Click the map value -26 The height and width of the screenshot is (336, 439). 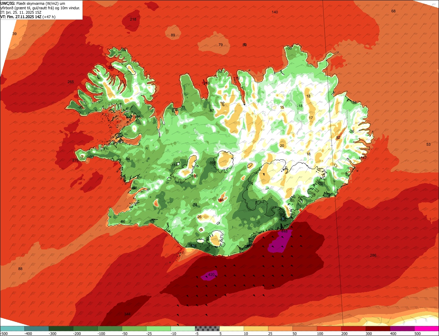(x=352, y=131)
